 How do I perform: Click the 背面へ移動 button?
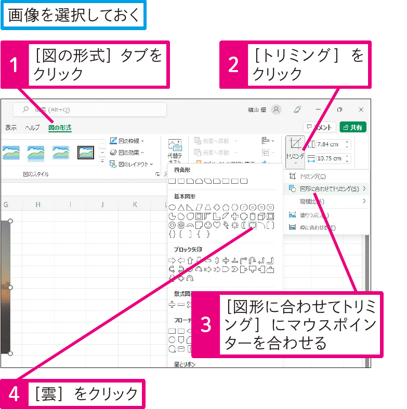(216, 152)
